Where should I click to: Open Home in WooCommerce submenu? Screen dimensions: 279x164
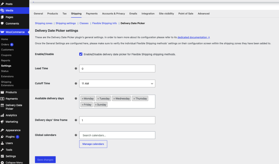click(x=4, y=39)
